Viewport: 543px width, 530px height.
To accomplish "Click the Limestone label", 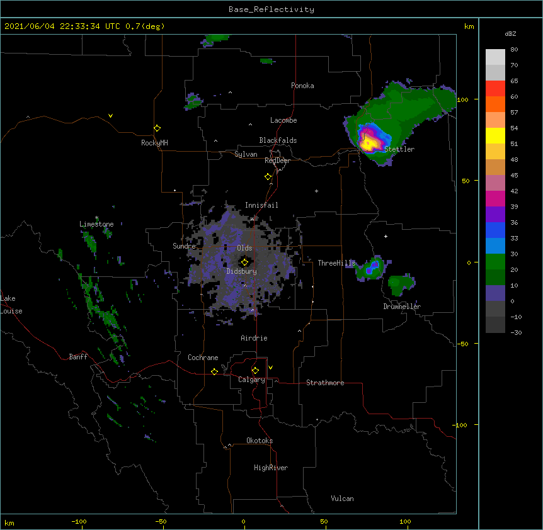I will (96, 224).
